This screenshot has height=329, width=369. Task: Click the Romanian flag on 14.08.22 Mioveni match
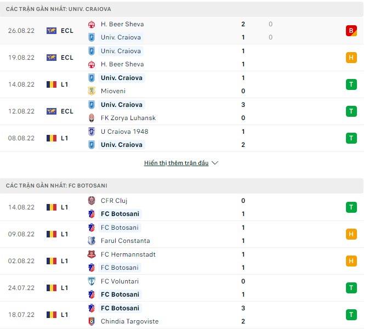click(52, 84)
